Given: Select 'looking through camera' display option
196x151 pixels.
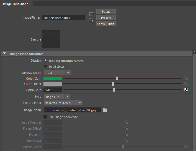Looking at the screenshot, I should (x=46, y=61).
